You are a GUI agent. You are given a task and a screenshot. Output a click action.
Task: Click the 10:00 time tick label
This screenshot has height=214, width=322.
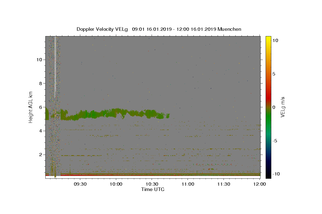(116, 184)
